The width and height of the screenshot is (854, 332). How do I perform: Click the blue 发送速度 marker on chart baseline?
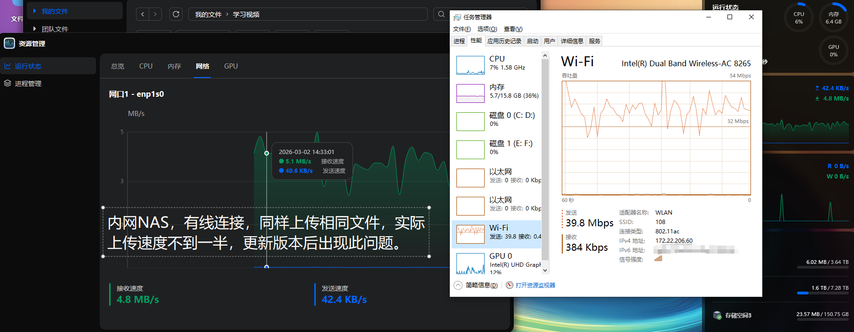point(267,267)
